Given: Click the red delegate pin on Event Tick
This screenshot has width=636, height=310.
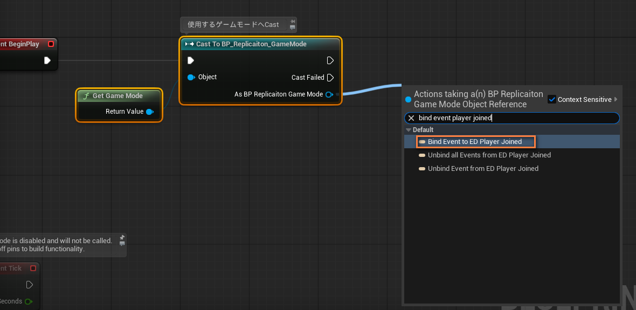Looking at the screenshot, I should click(33, 268).
